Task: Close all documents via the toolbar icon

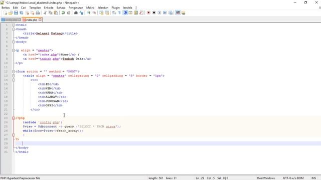Action: point(32,13)
